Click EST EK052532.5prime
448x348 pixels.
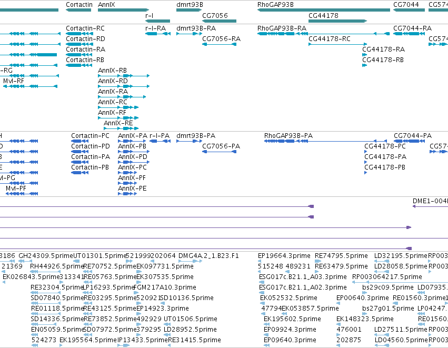click(x=288, y=298)
